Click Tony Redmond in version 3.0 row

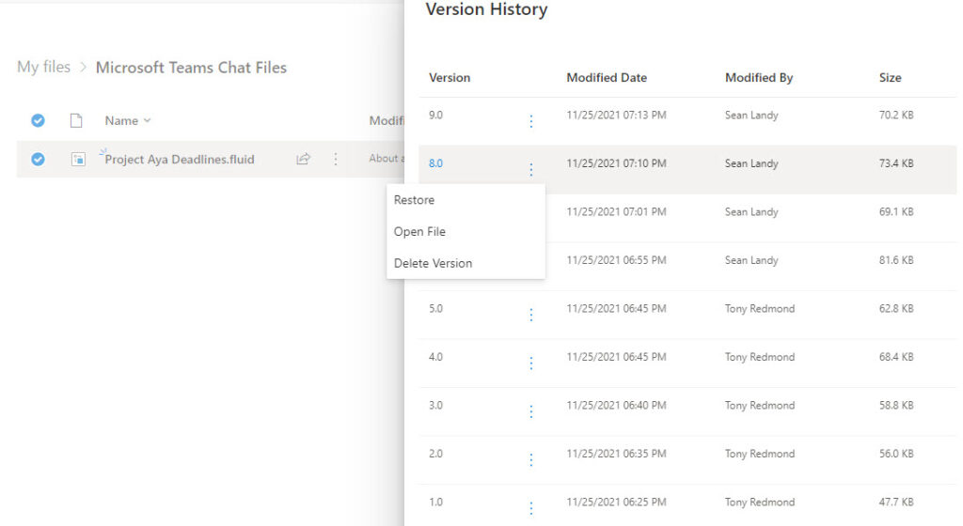pyautogui.click(x=760, y=406)
